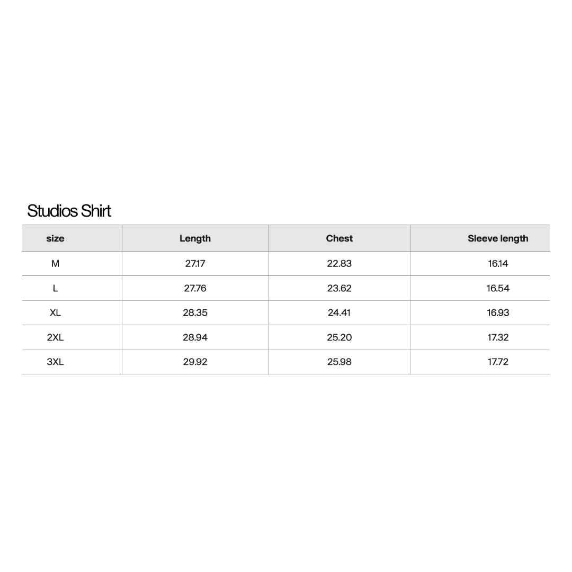Click the length value 27.76
572x572 pixels.
pyautogui.click(x=195, y=288)
